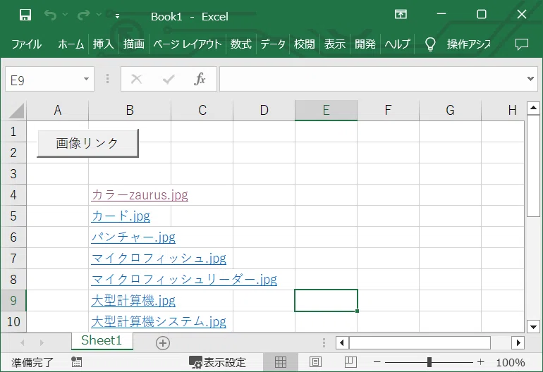
Task: Click the formula bar Enter checkmark icon
Action: pyautogui.click(x=169, y=80)
